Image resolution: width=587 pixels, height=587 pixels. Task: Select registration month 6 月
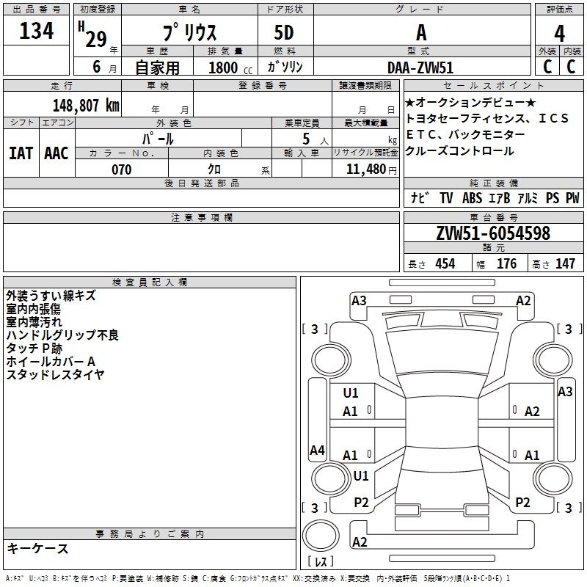coord(105,67)
